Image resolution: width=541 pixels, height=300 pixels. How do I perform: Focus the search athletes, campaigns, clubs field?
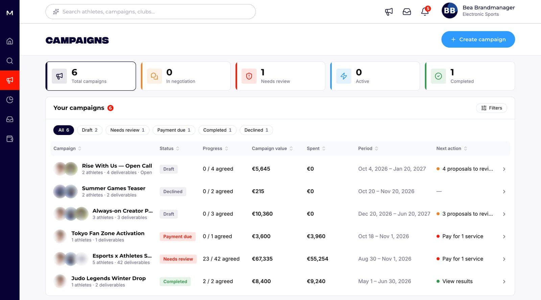[150, 12]
